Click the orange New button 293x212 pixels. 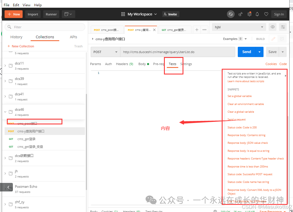pyautogui.click(x=14, y=14)
